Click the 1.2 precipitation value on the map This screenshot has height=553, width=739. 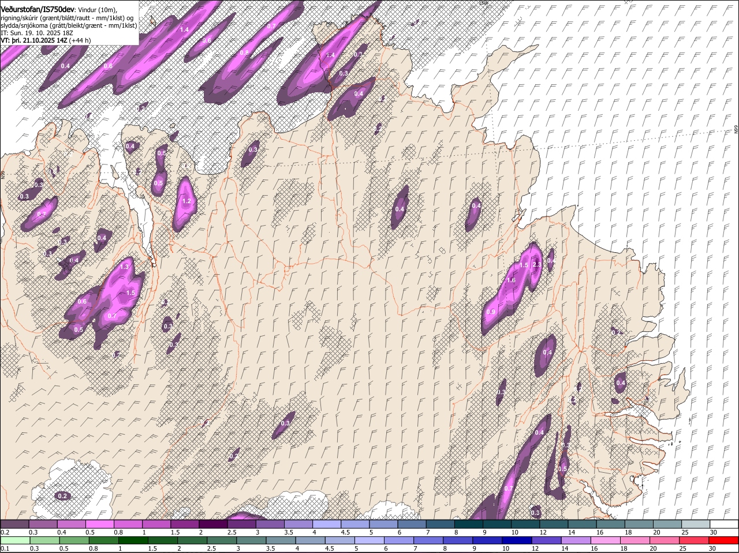186,201
